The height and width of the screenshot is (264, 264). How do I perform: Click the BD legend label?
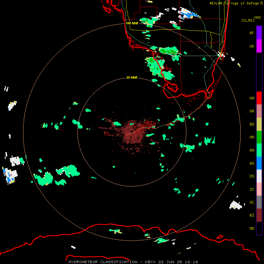pyautogui.click(x=252, y=124)
